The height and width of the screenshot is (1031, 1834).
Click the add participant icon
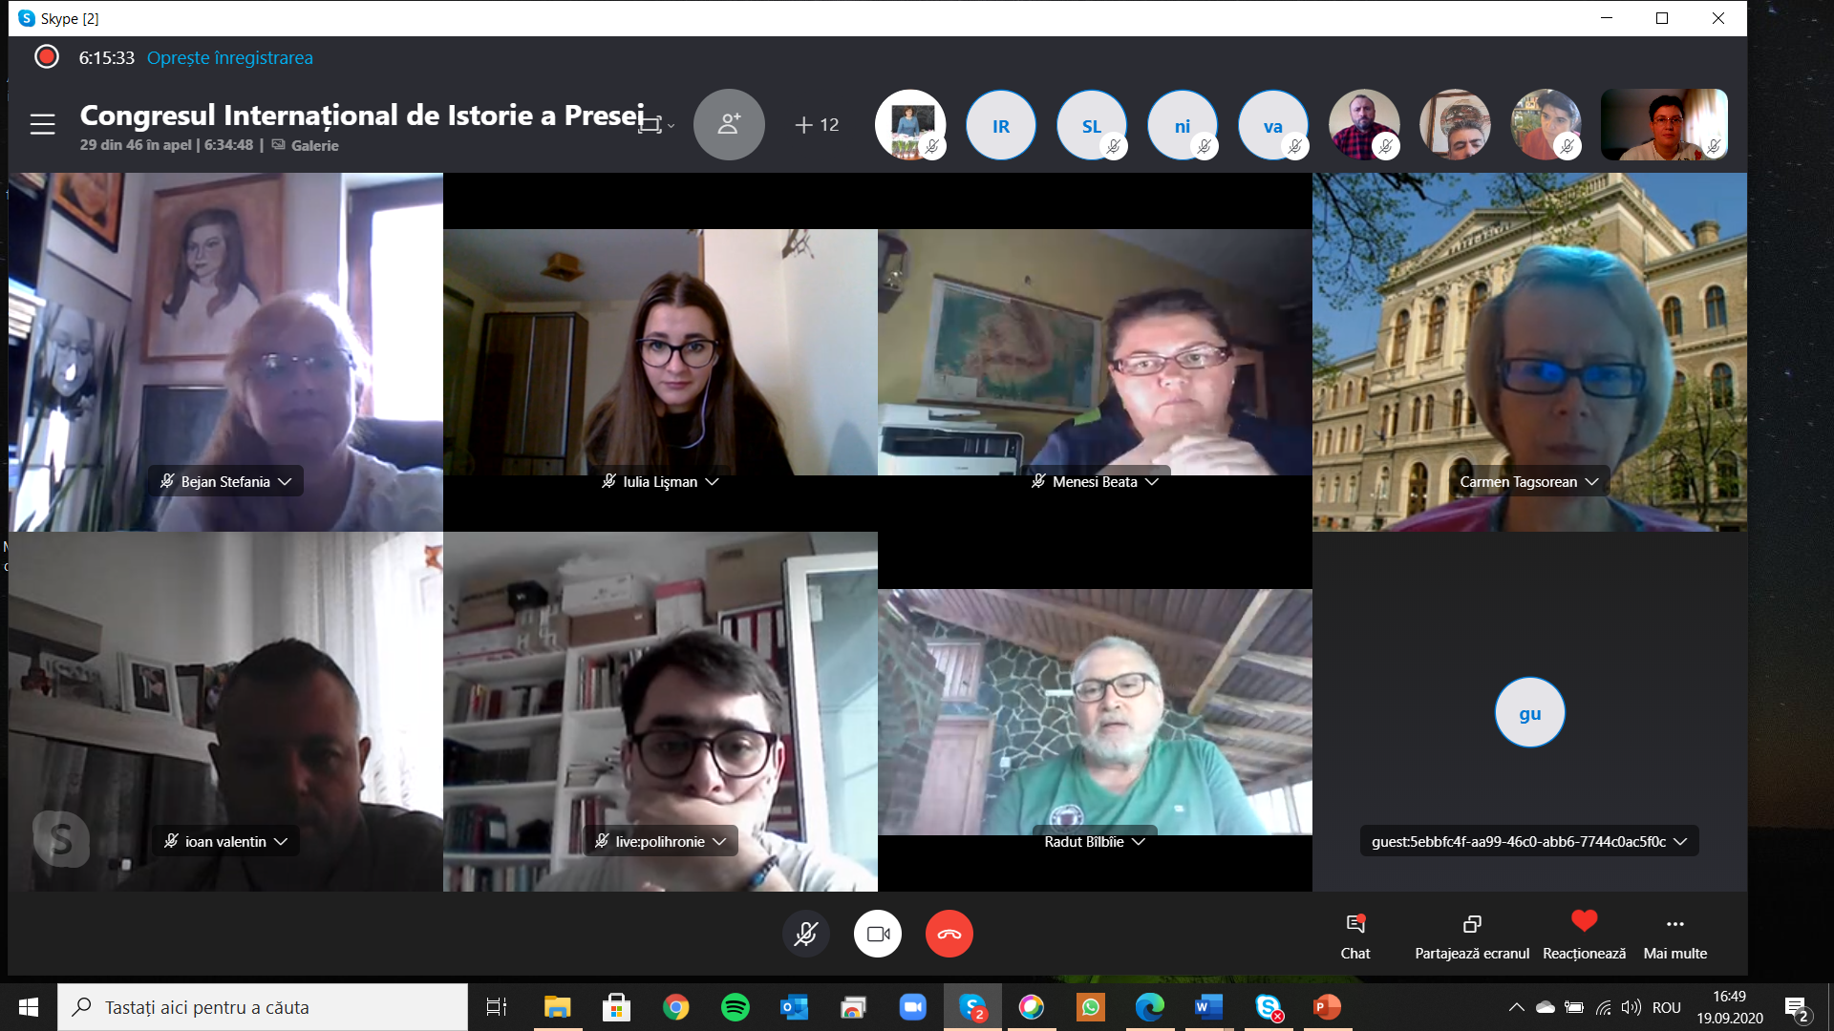729,124
